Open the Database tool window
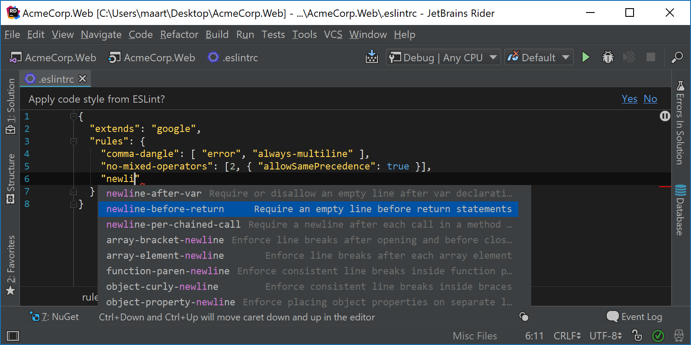This screenshot has height=345, width=691. [681, 210]
